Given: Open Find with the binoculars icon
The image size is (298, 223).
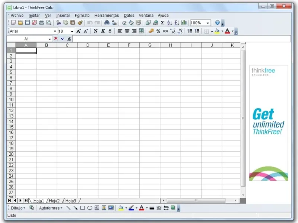Looking at the screenshot, I should [x=107, y=23].
